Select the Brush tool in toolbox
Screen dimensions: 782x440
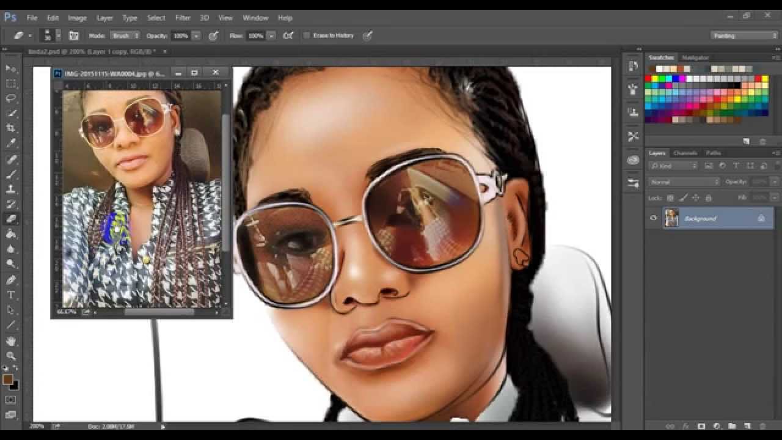coord(11,175)
